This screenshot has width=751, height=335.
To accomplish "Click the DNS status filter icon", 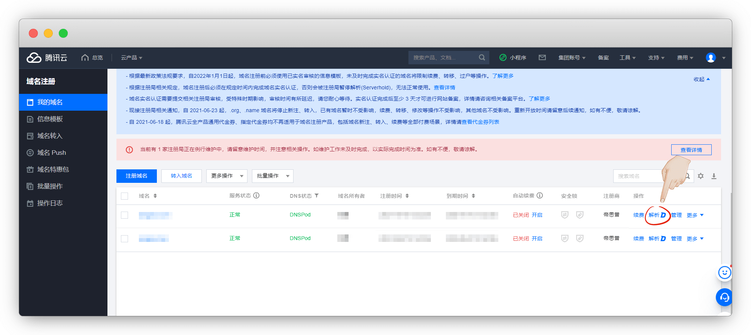I will click(x=317, y=196).
